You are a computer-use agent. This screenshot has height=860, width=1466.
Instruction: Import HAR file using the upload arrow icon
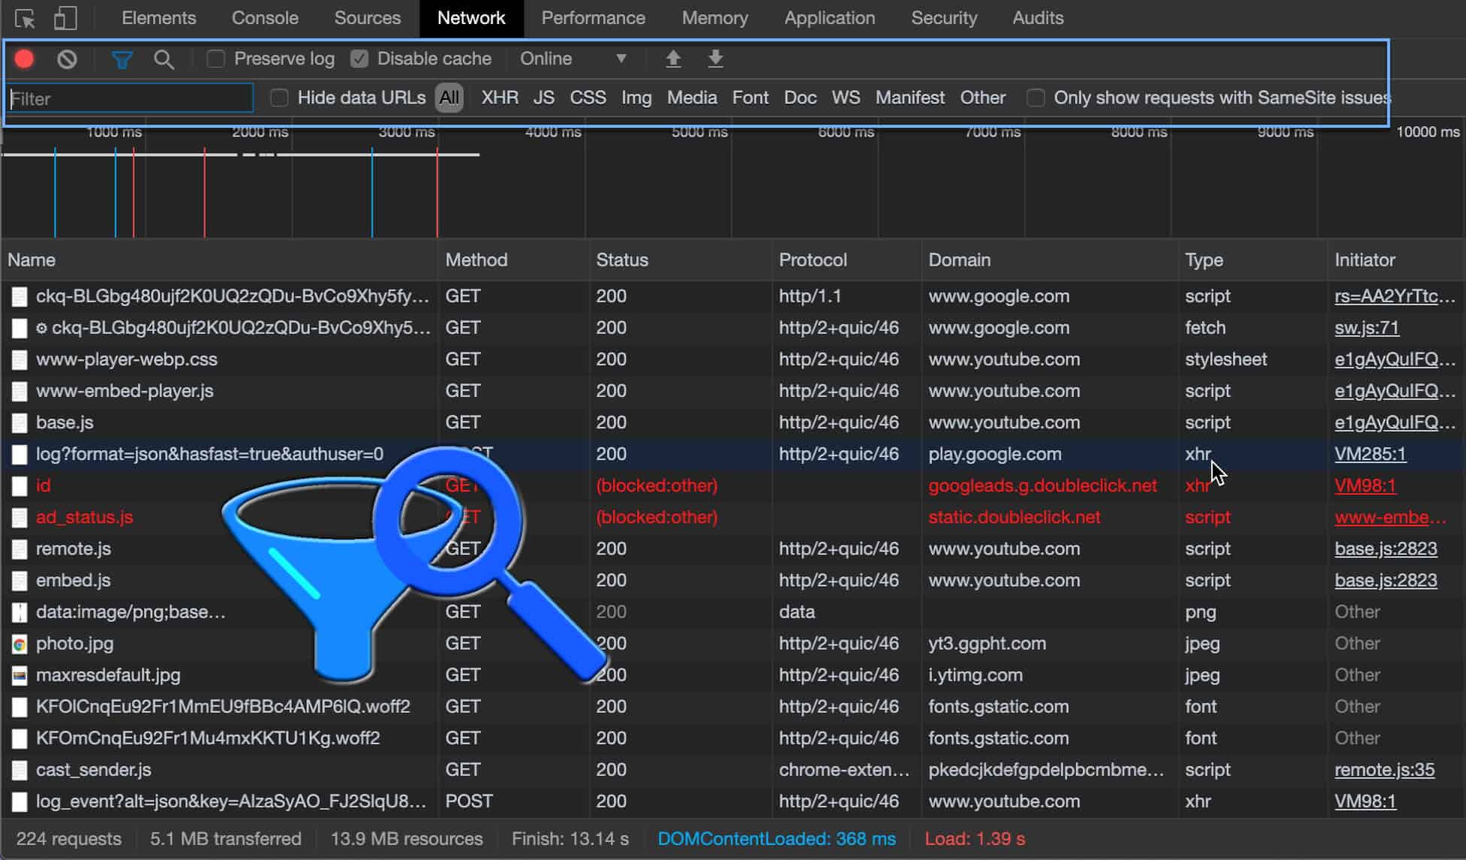coord(673,59)
